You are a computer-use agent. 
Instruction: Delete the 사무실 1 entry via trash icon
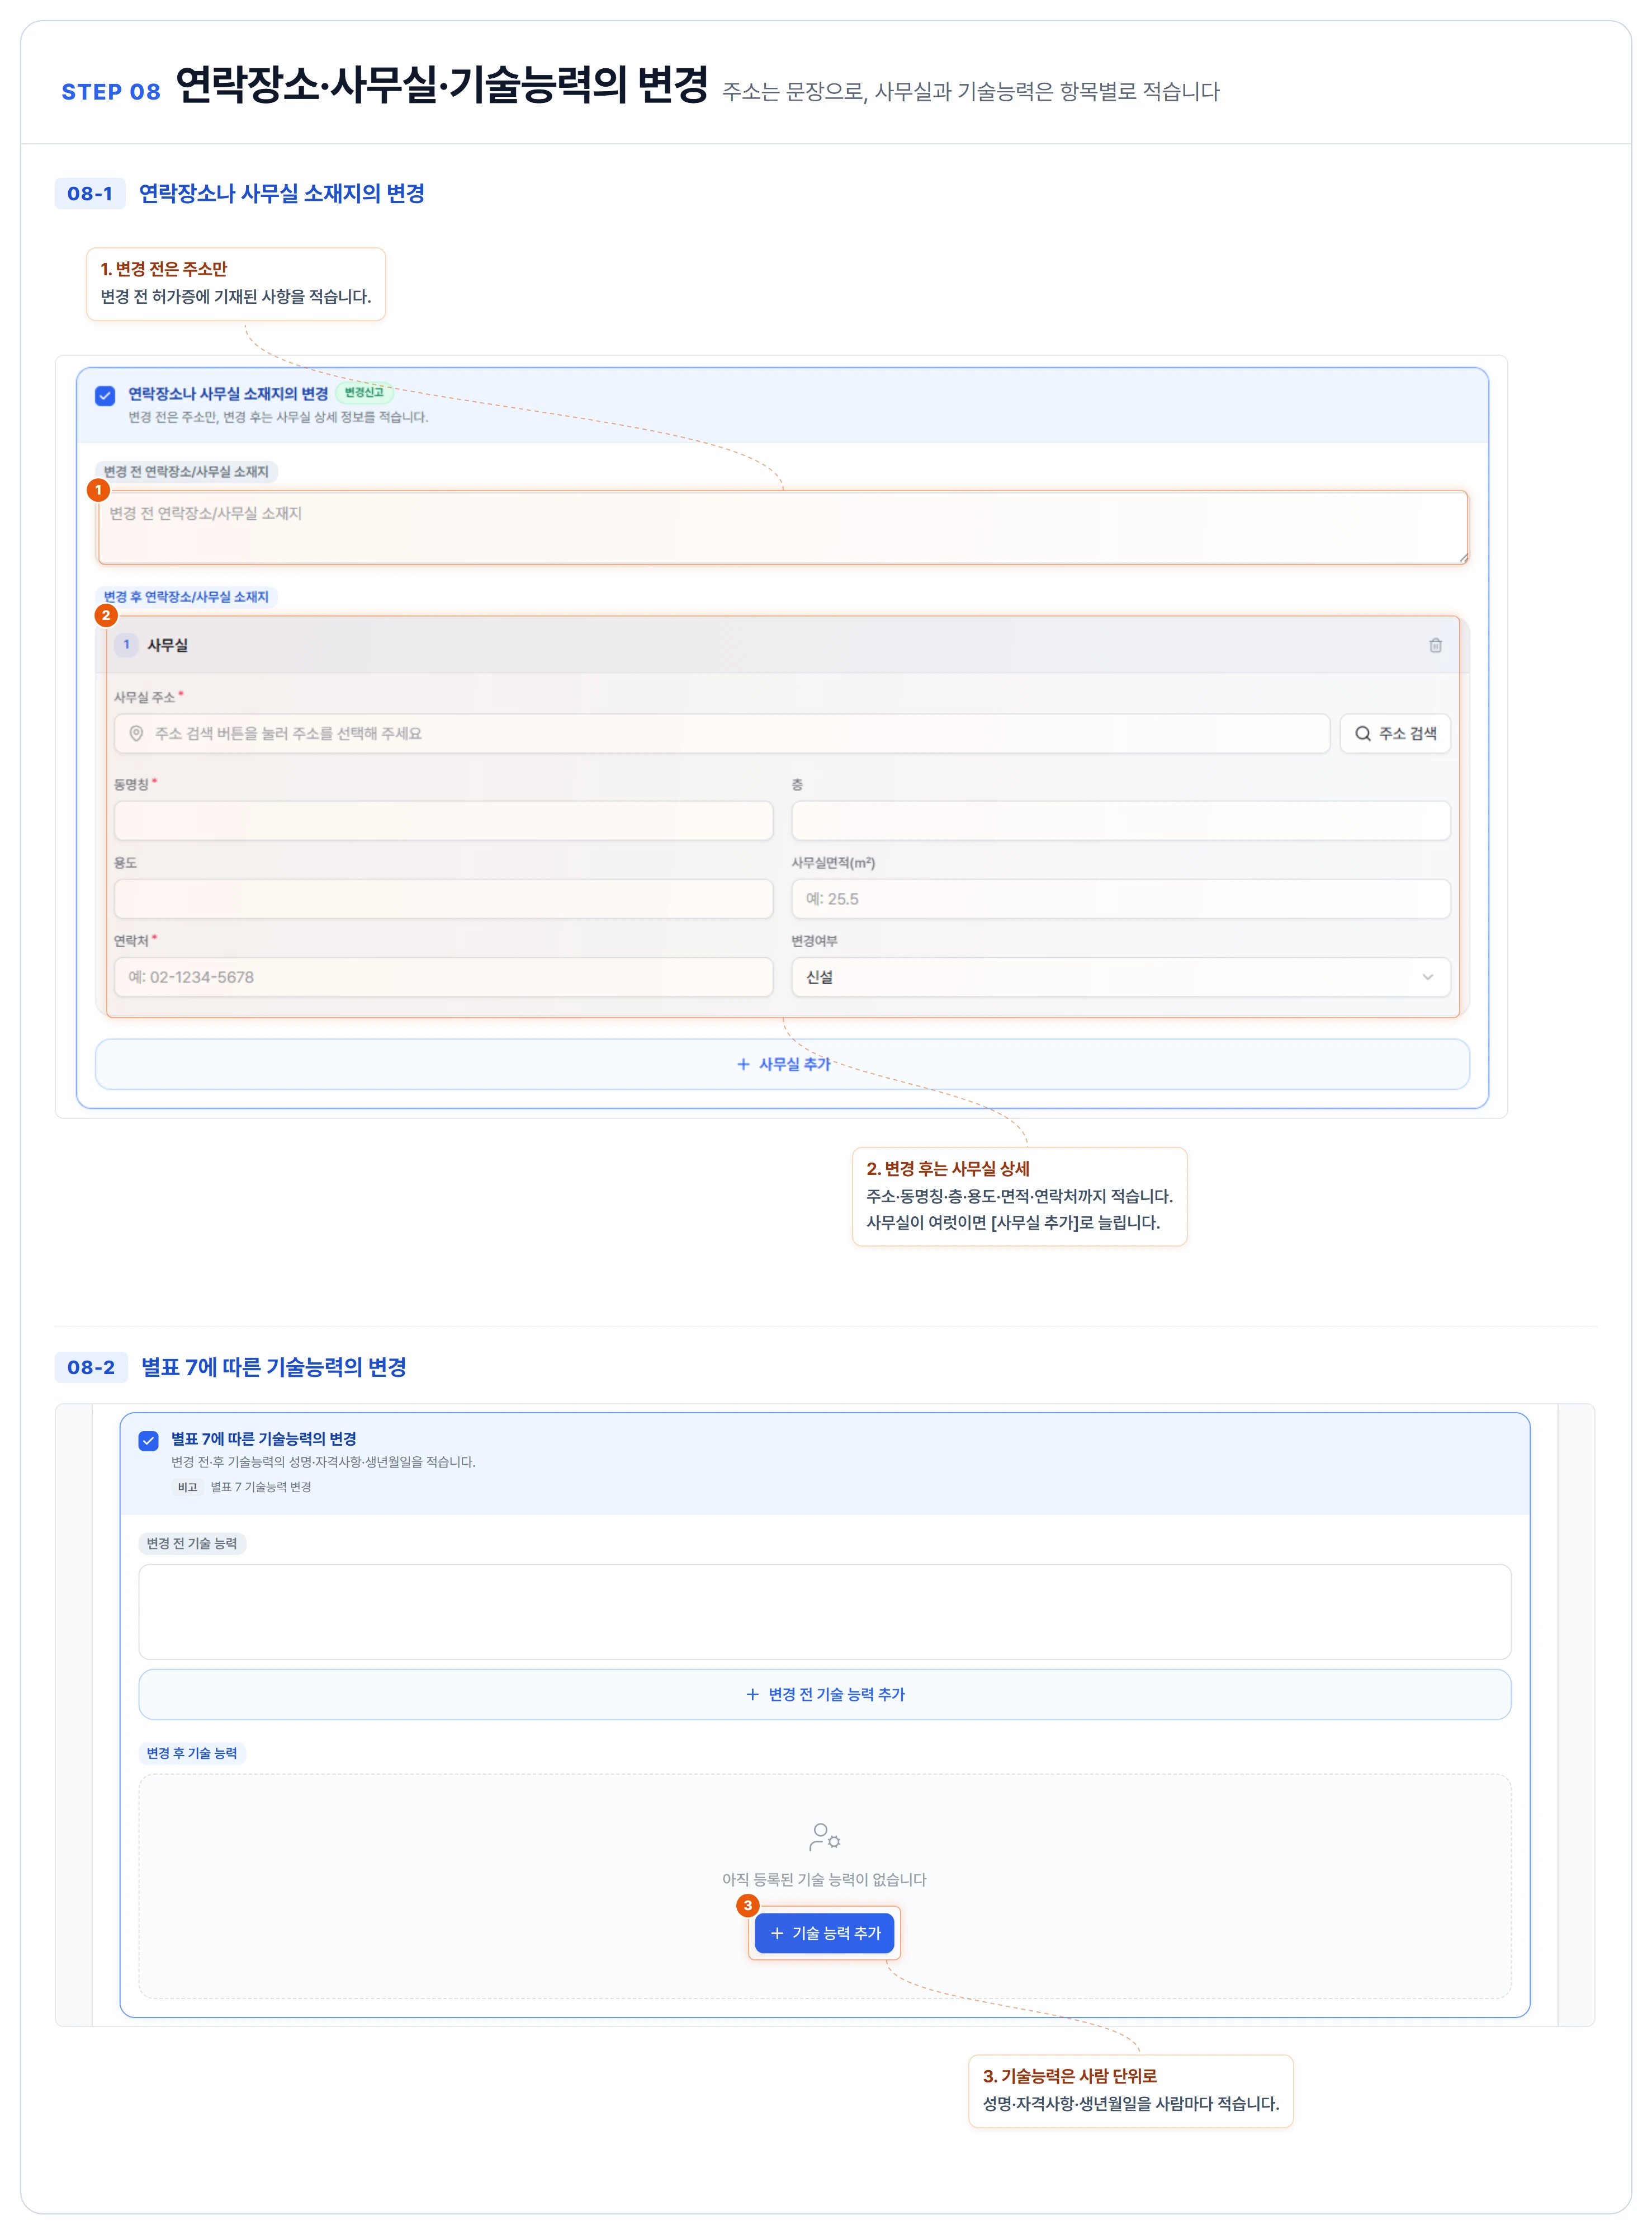tap(1435, 646)
